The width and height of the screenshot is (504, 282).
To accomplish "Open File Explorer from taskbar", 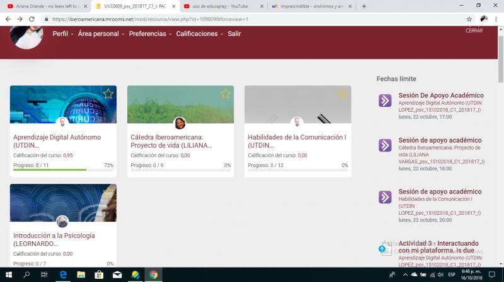I will click(x=81, y=274).
